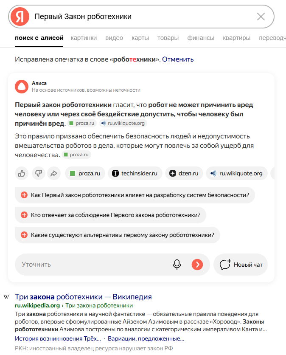
Task: Expand question Кто отвечает за соблюдение
Action: 110,215
